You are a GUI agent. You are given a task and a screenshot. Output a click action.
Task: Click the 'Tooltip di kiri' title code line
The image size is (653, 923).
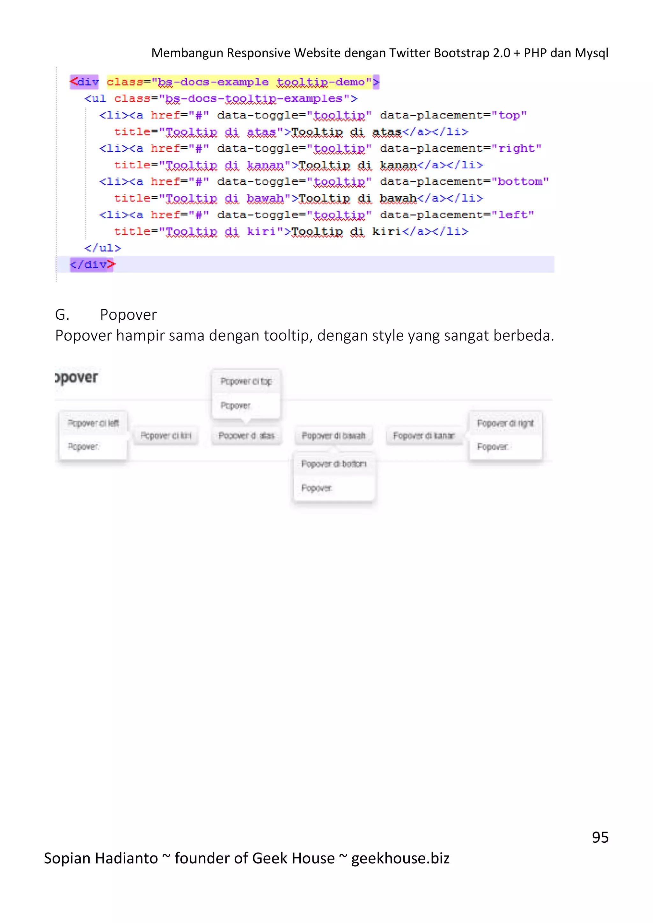(x=291, y=232)
